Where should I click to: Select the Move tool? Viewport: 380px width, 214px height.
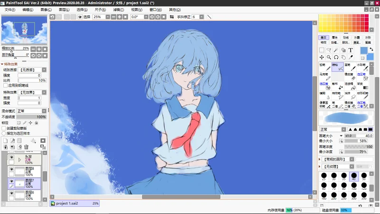tap(322, 57)
